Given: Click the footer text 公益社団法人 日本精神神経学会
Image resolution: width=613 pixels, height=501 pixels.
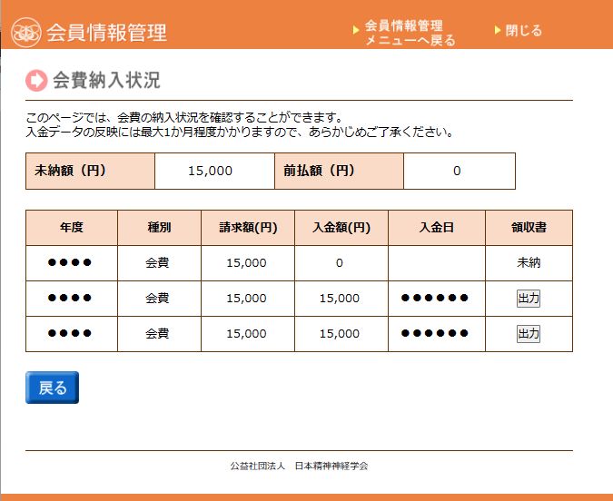Looking at the screenshot, I should point(299,466).
